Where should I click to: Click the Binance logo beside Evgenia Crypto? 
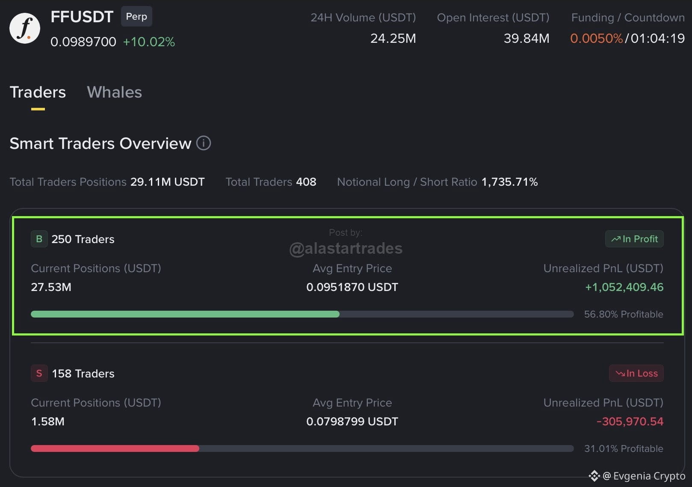click(594, 476)
